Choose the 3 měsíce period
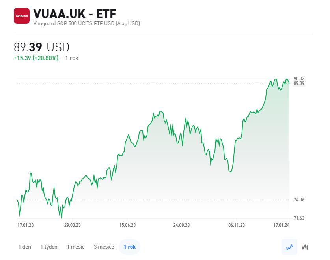Screen dimensions: 330x260 pyautogui.click(x=104, y=246)
